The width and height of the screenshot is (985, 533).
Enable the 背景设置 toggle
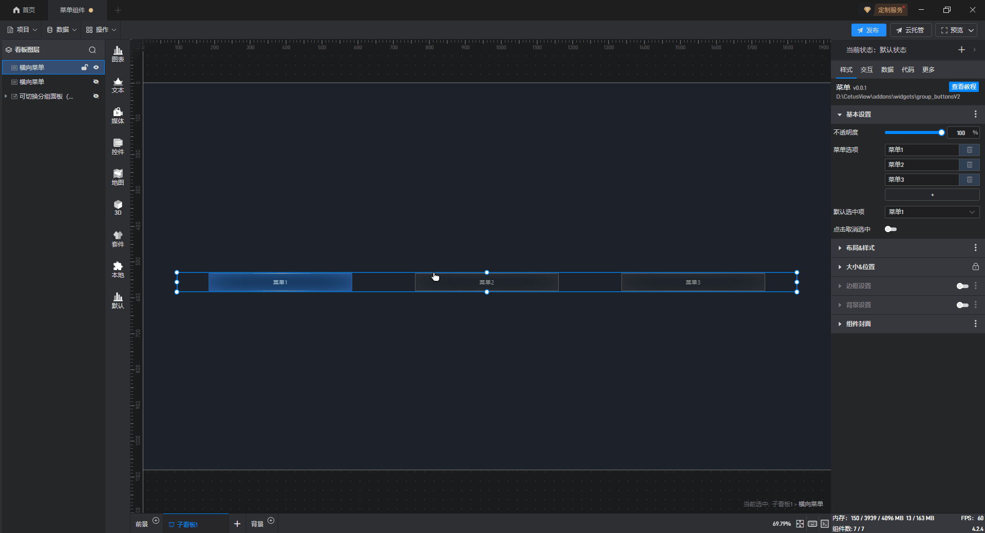962,305
